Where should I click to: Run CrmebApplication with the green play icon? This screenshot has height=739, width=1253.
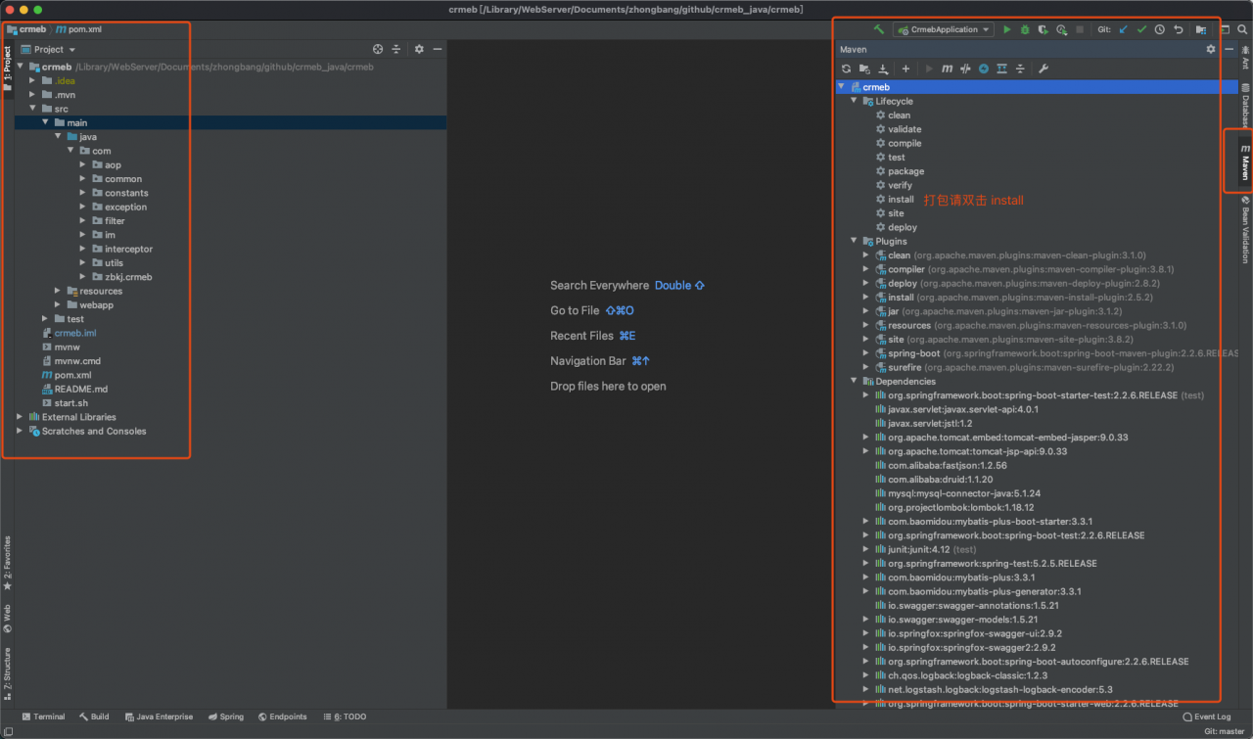point(1007,29)
